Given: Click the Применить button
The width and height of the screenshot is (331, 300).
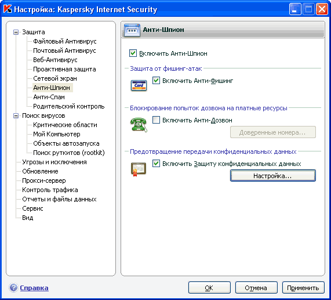Looking at the screenshot, I should pos(303,288).
